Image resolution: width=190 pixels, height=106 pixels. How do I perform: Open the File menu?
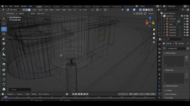6,6
